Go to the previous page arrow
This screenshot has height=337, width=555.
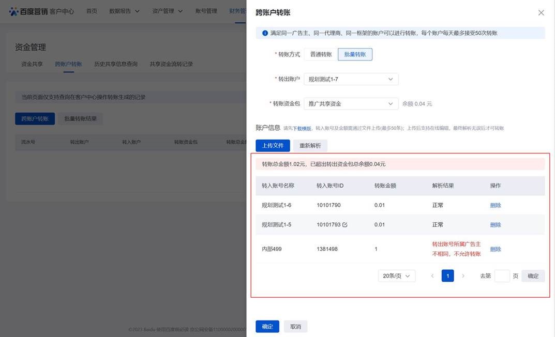(432, 276)
